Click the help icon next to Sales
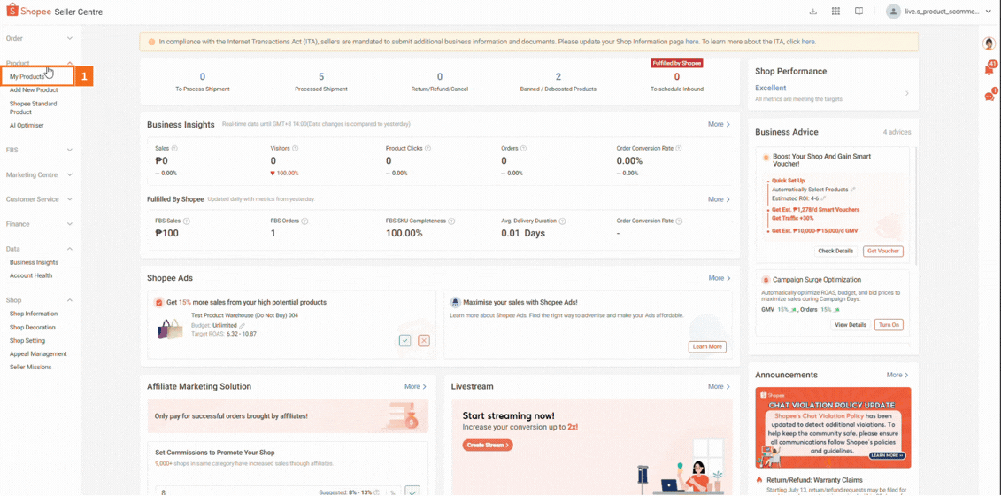 point(174,148)
